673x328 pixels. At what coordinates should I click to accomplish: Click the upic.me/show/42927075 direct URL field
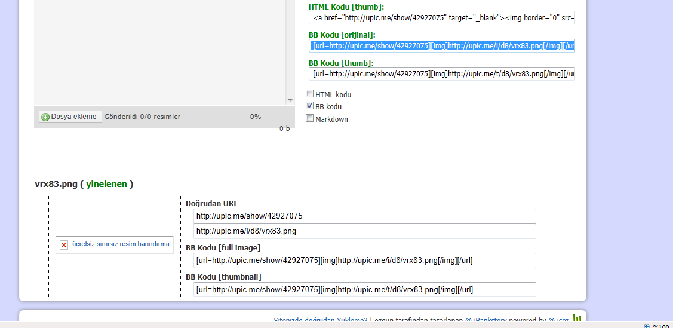click(364, 216)
